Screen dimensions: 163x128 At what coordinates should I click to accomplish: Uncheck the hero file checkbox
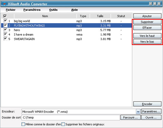click(5, 30)
